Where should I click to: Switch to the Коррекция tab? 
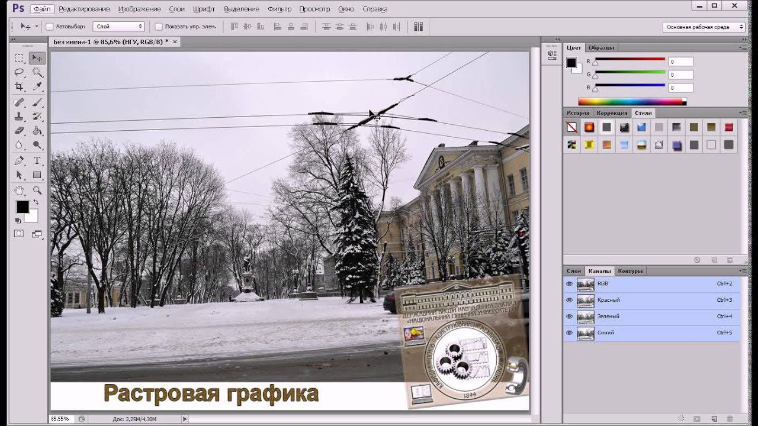point(612,113)
